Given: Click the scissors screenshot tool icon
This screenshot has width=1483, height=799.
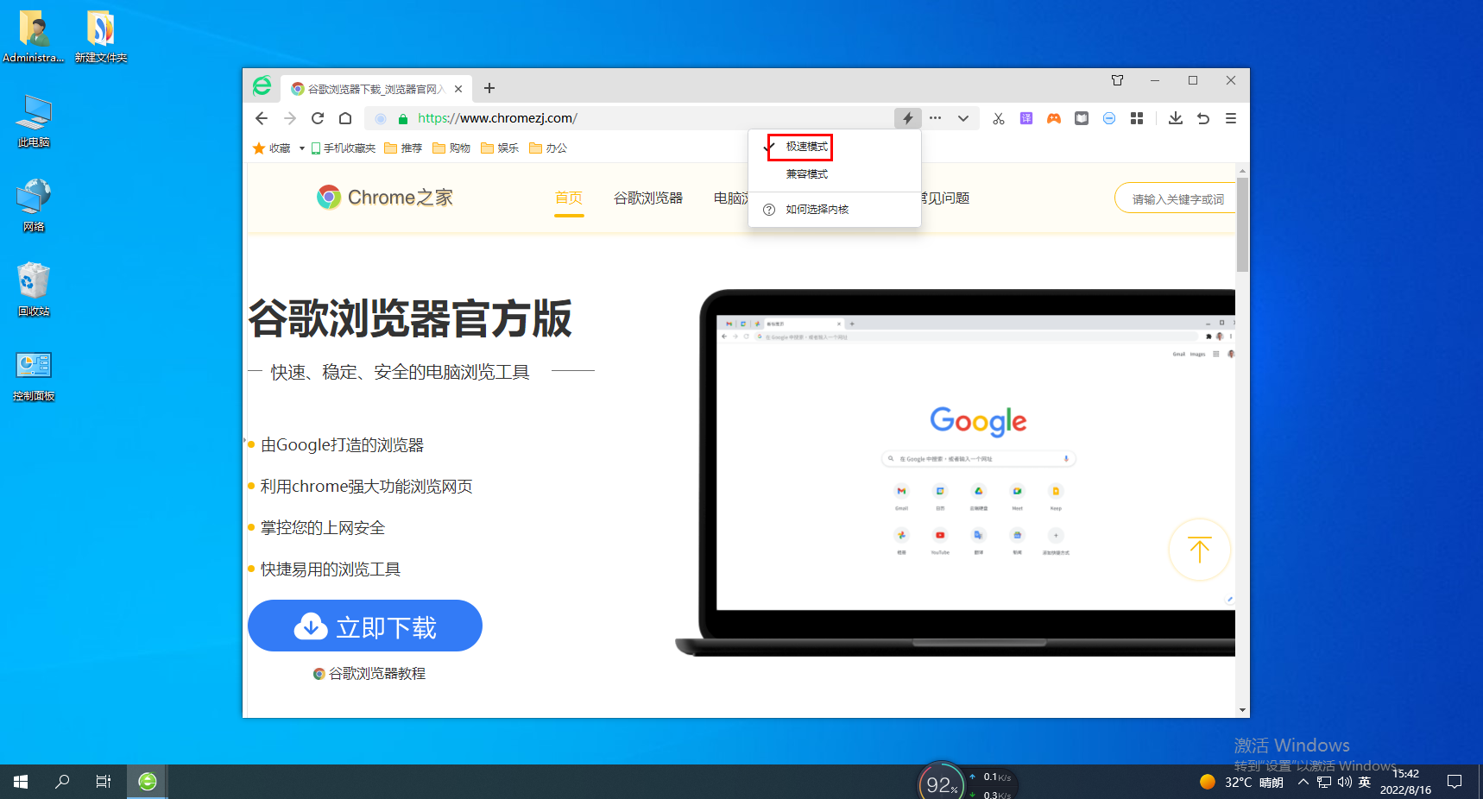Looking at the screenshot, I should tap(999, 118).
